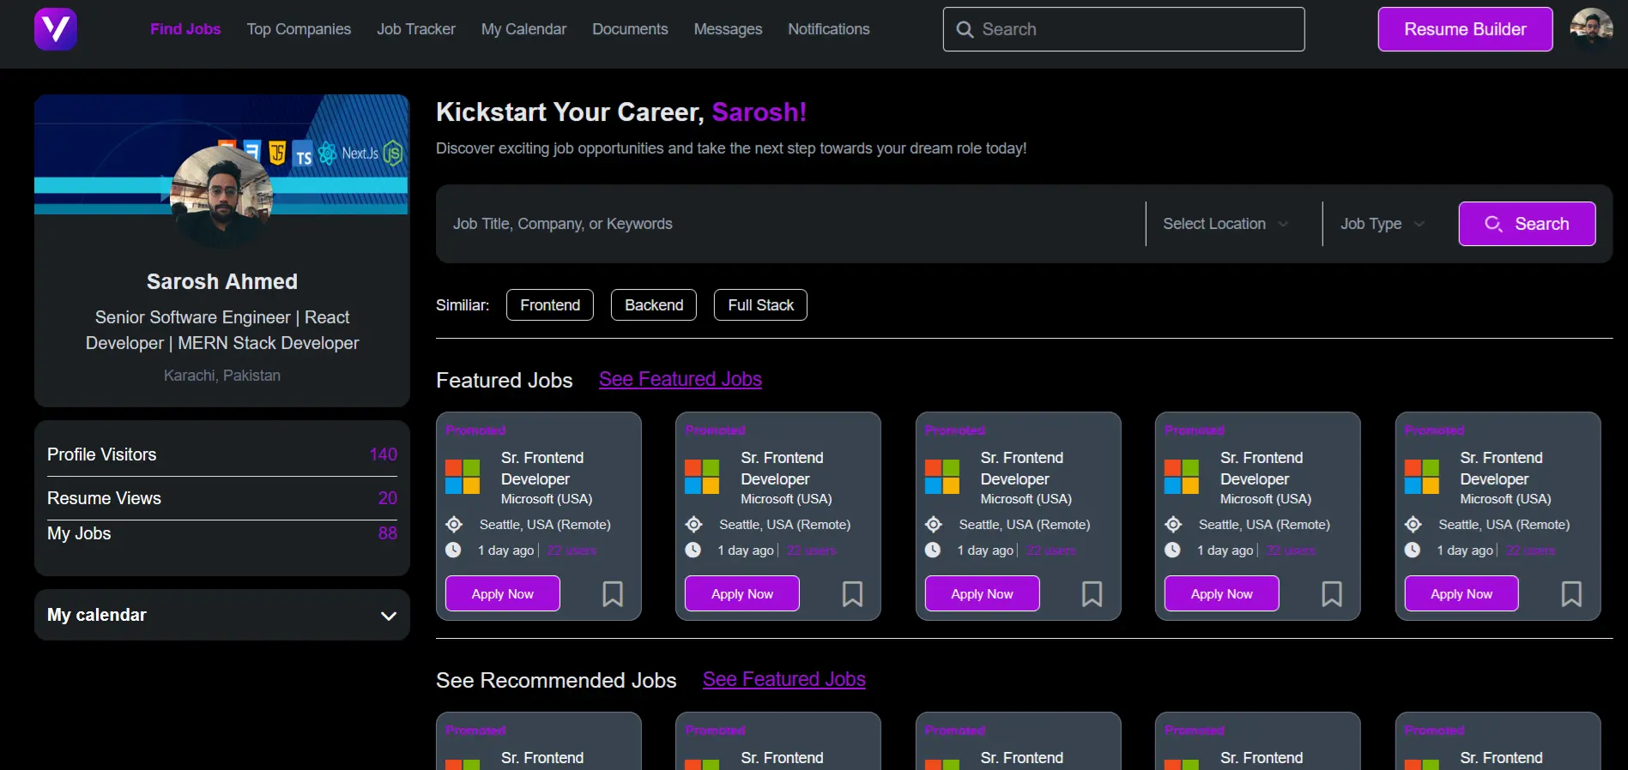Click location target icon on third Featured card
1628x770 pixels.
click(x=934, y=524)
